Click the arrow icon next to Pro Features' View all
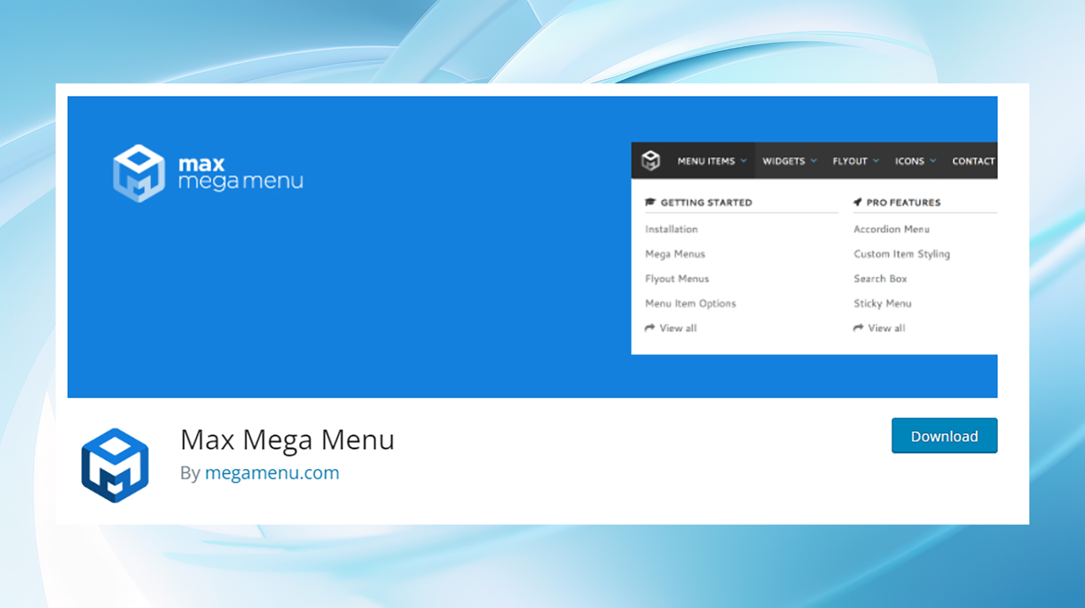The width and height of the screenshot is (1085, 608). pyautogui.click(x=858, y=327)
